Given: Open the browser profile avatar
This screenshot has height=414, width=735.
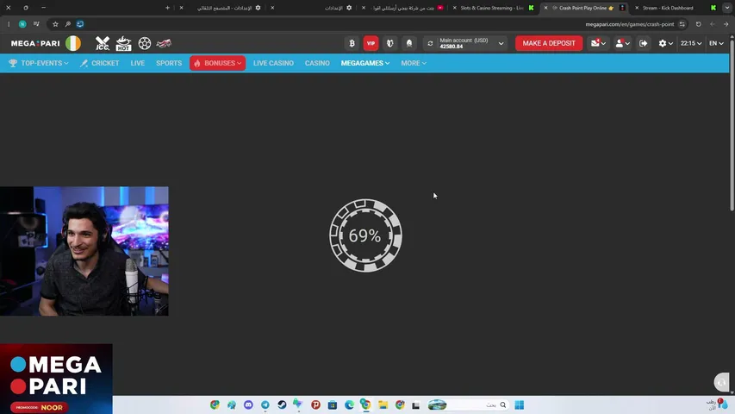Looking at the screenshot, I should pyautogui.click(x=22, y=24).
